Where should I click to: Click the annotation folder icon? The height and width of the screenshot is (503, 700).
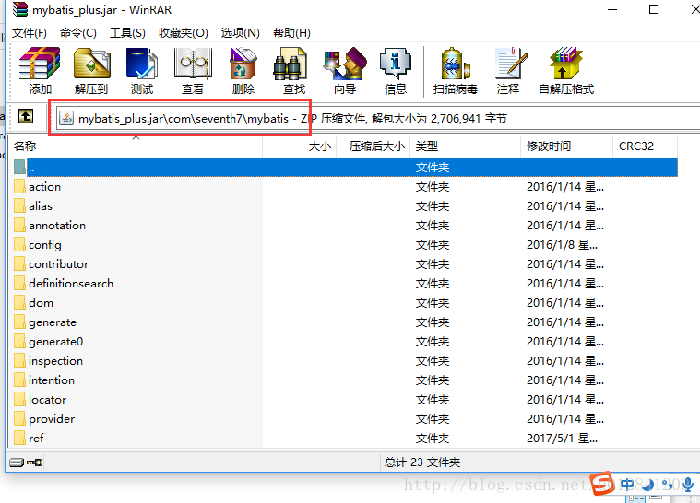tap(19, 225)
